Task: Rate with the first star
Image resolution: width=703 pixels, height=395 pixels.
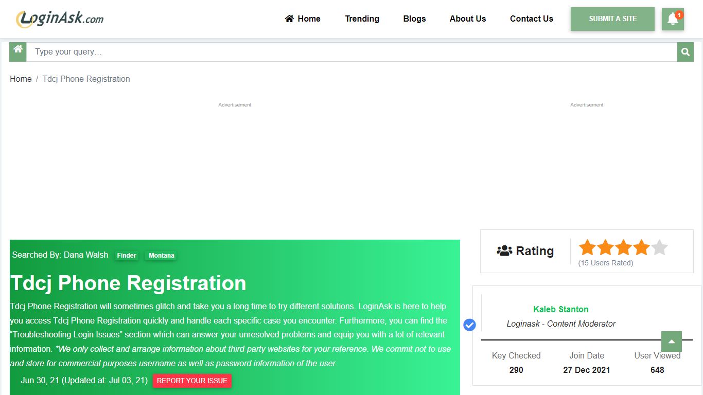Action: tap(587, 248)
